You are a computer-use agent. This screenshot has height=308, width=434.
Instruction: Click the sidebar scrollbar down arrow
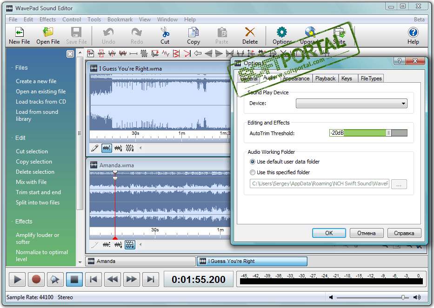pyautogui.click(x=80, y=262)
